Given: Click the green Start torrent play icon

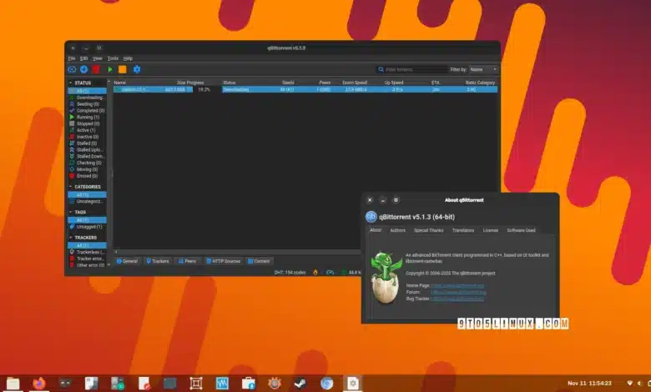Looking at the screenshot, I should 110,69.
